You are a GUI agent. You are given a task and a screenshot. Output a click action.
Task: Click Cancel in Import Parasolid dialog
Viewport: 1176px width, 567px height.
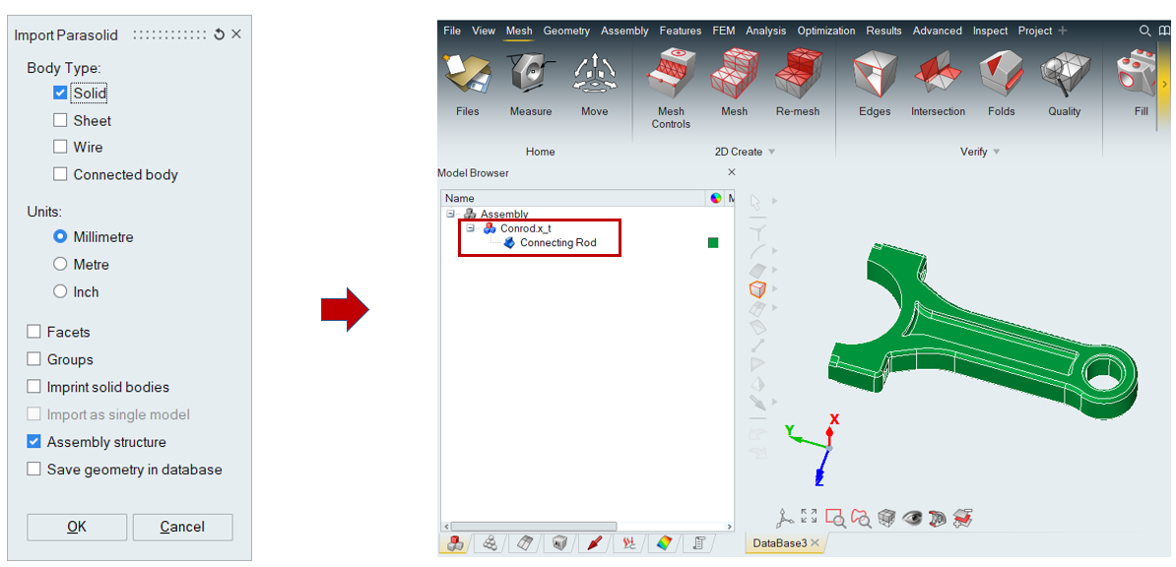point(182,527)
